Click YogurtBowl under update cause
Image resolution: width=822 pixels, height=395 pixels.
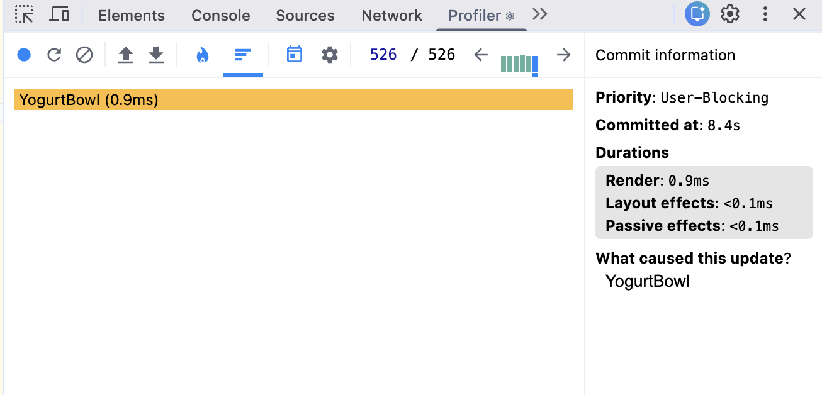pyautogui.click(x=647, y=281)
